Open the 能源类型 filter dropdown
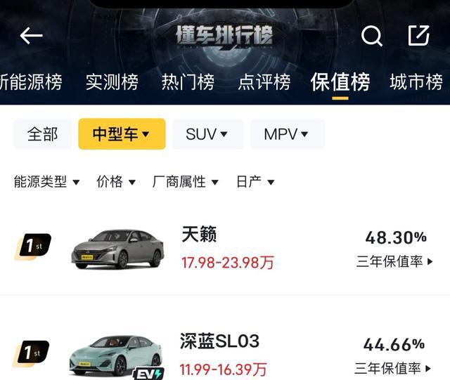 pyautogui.click(x=46, y=182)
